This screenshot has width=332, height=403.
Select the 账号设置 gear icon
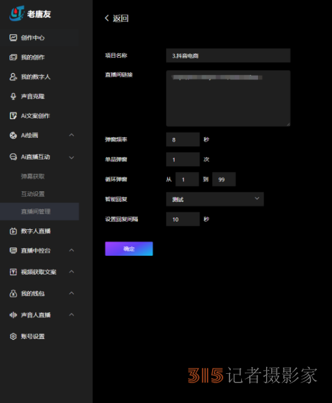pos(13,336)
